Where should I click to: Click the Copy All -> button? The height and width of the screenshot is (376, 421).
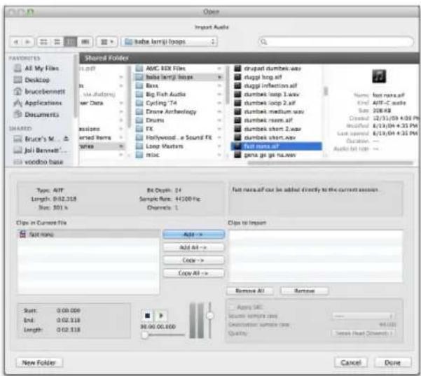click(193, 273)
